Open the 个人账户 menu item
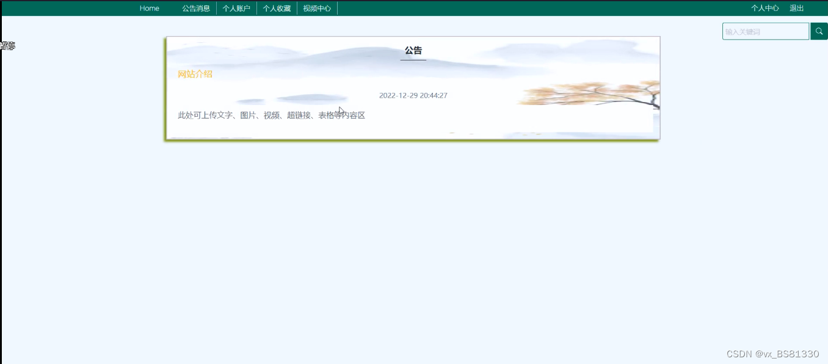 click(x=236, y=8)
